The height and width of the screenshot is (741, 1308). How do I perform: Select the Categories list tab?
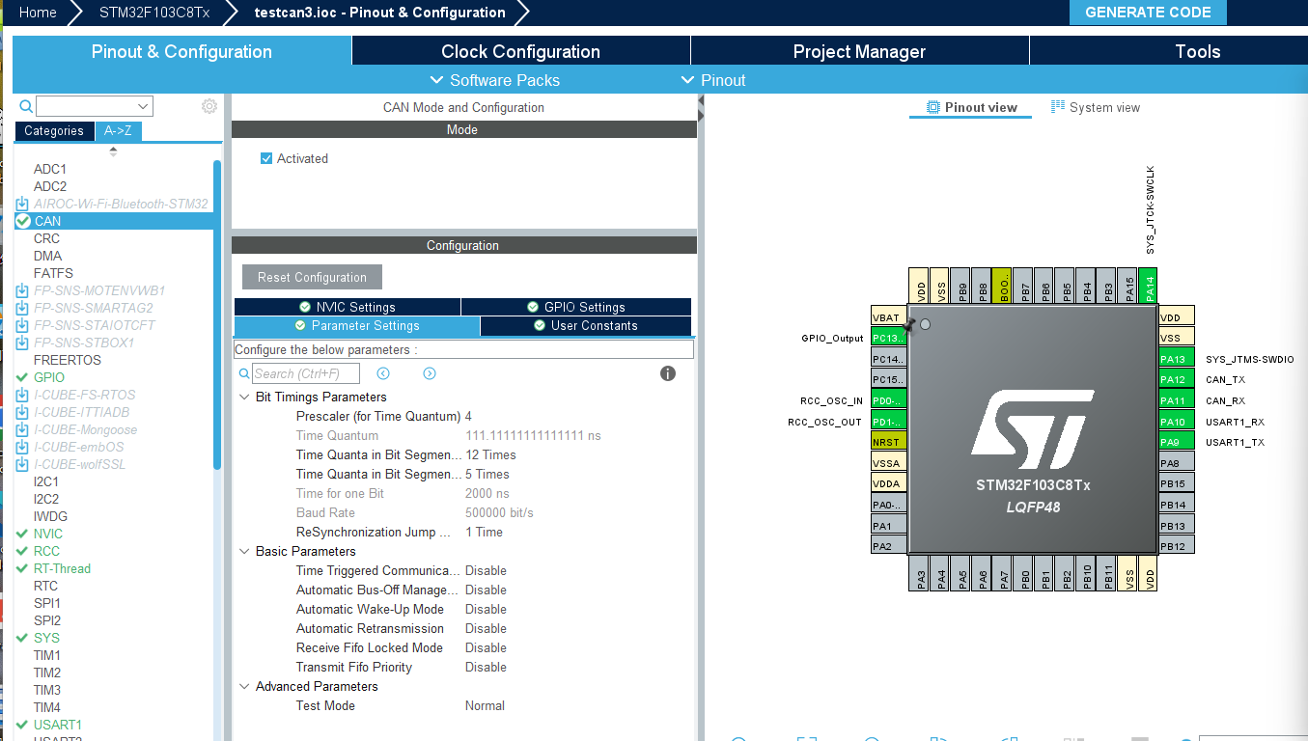tap(54, 131)
